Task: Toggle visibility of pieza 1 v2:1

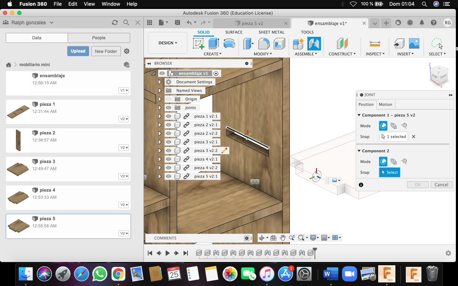Action: [169, 116]
